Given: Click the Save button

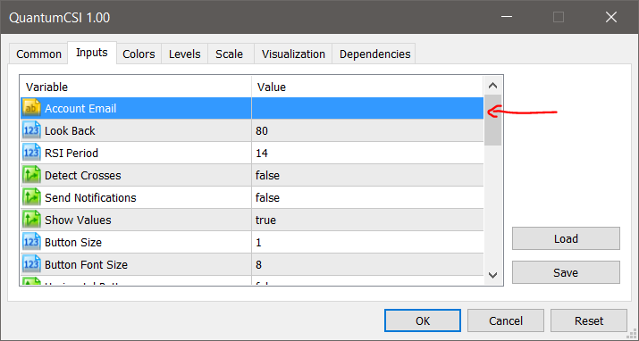Looking at the screenshot, I should tap(566, 272).
